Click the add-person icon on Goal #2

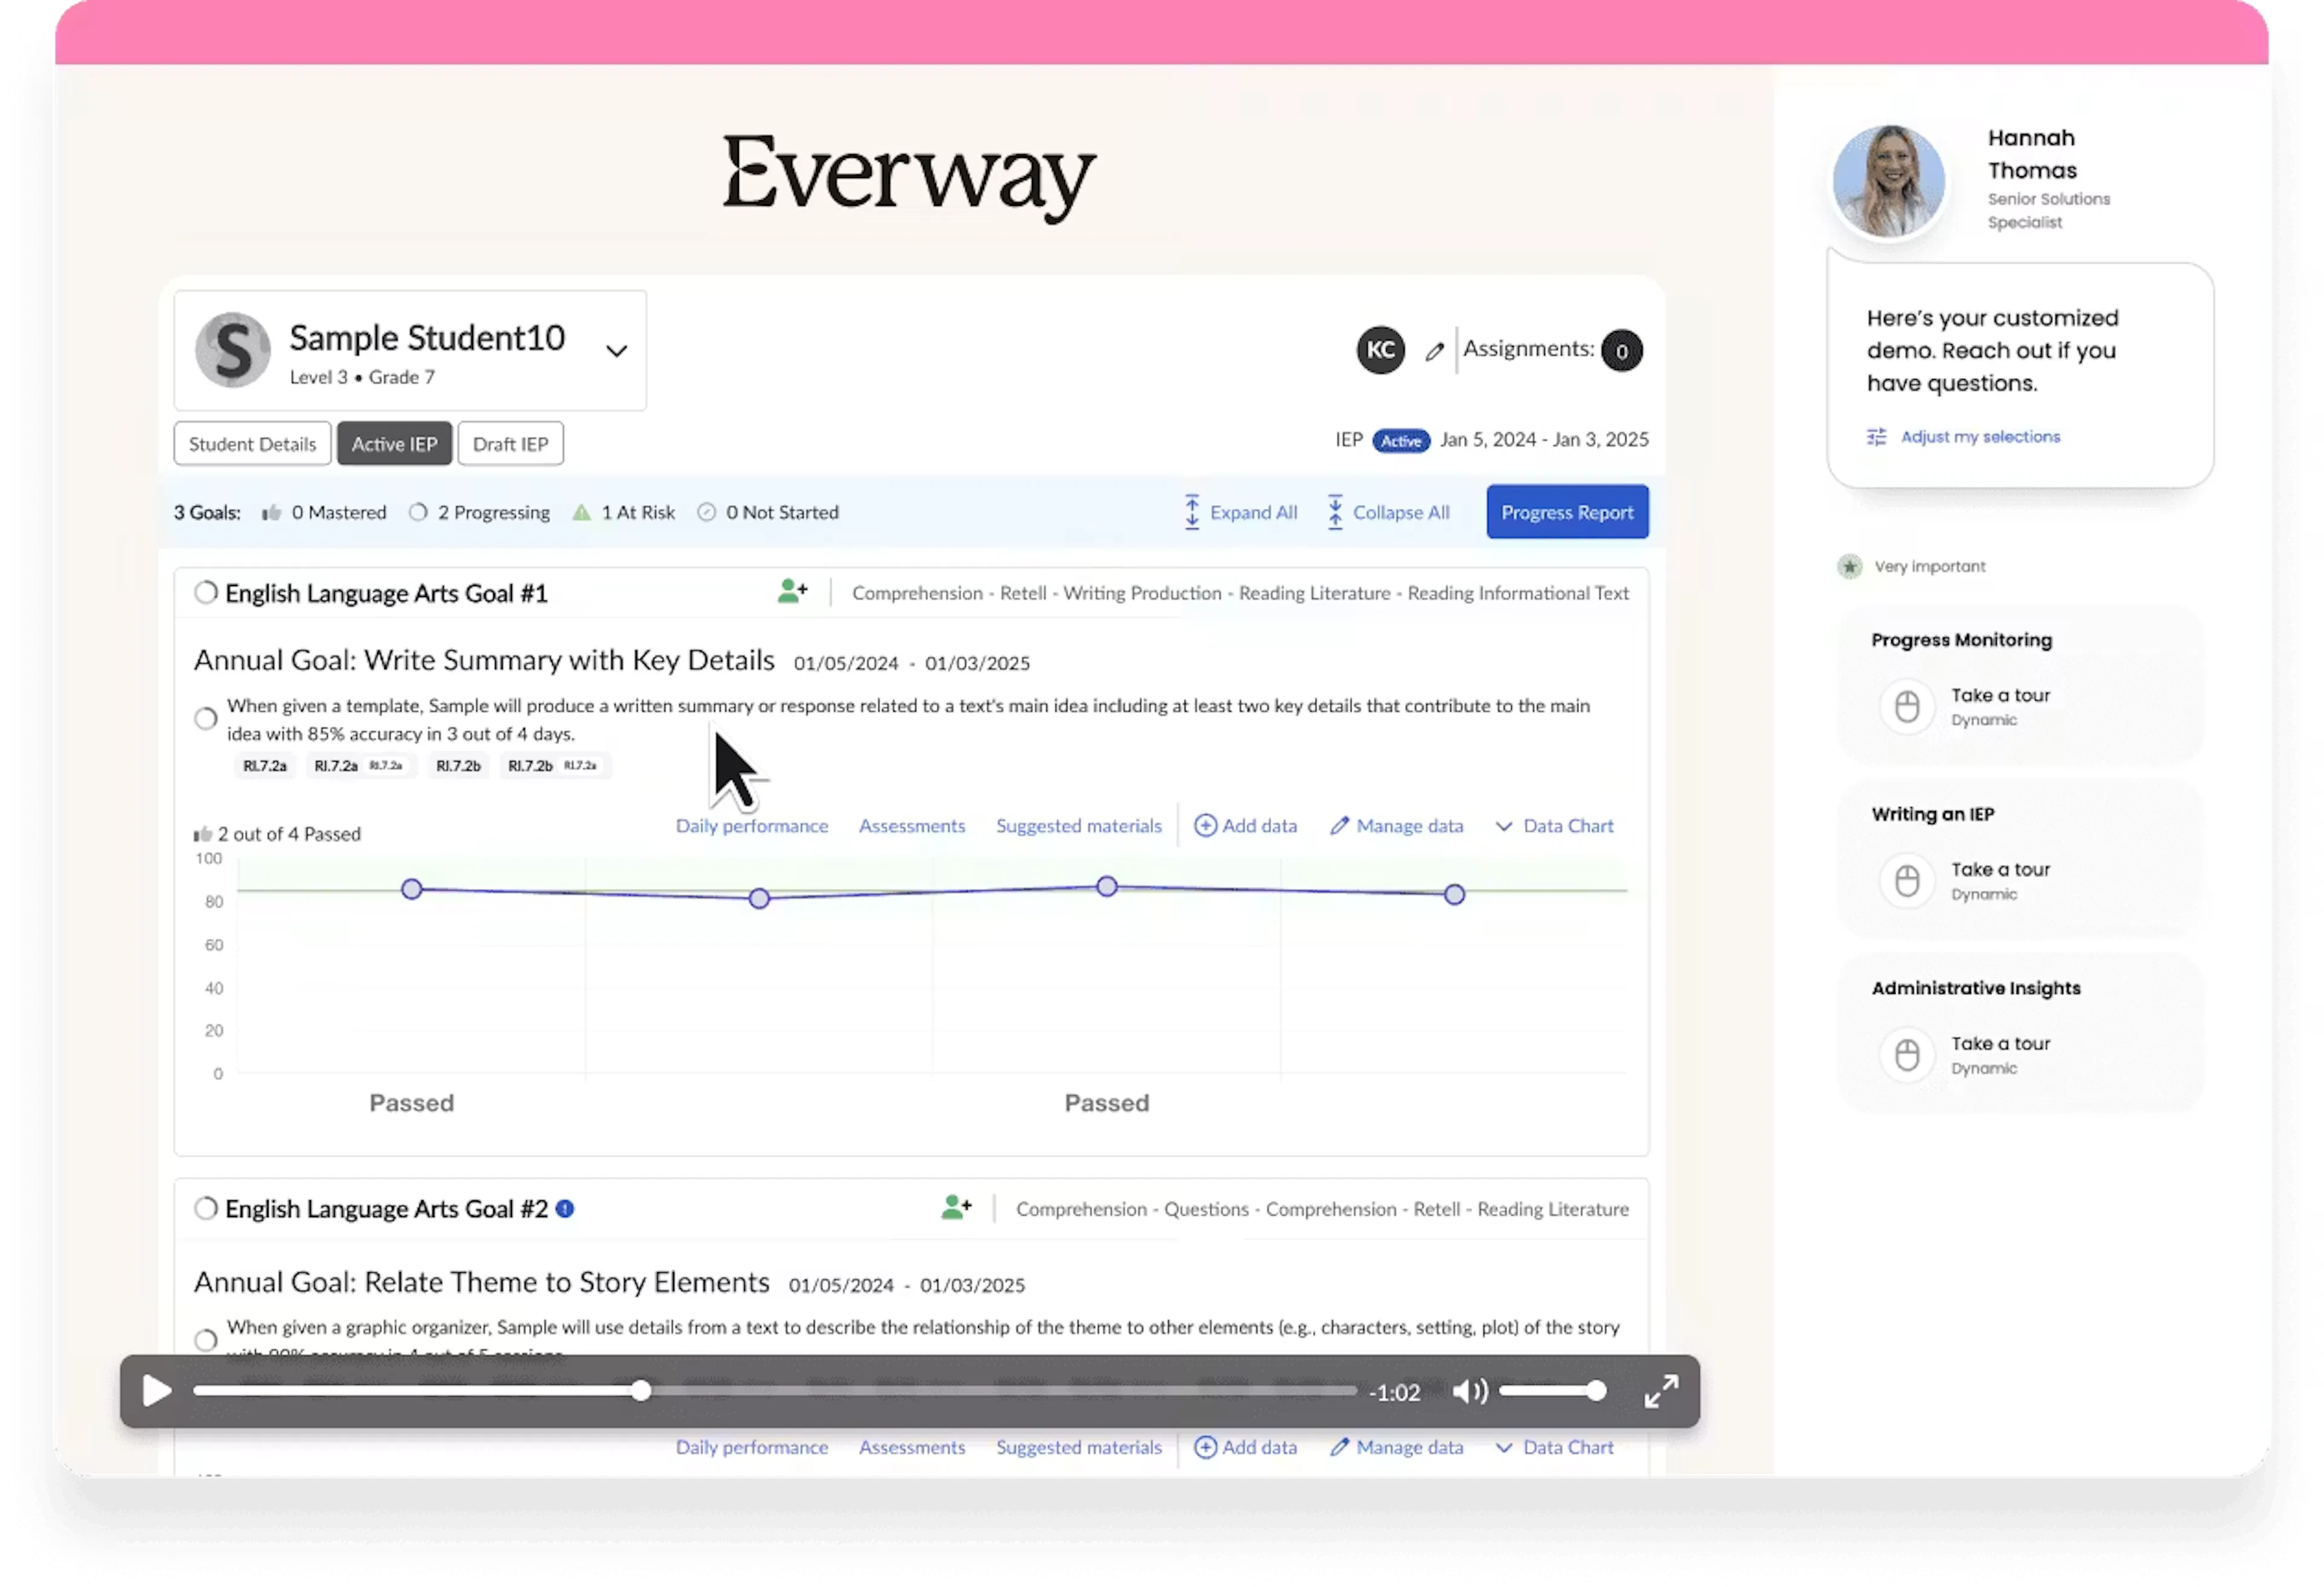[x=956, y=1207]
